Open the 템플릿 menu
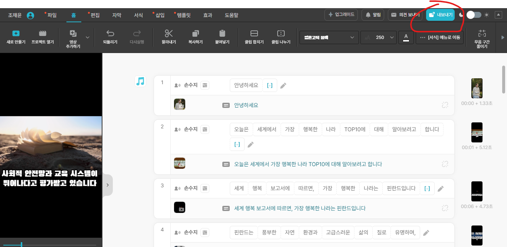Image resolution: width=507 pixels, height=247 pixels. pyautogui.click(x=184, y=15)
